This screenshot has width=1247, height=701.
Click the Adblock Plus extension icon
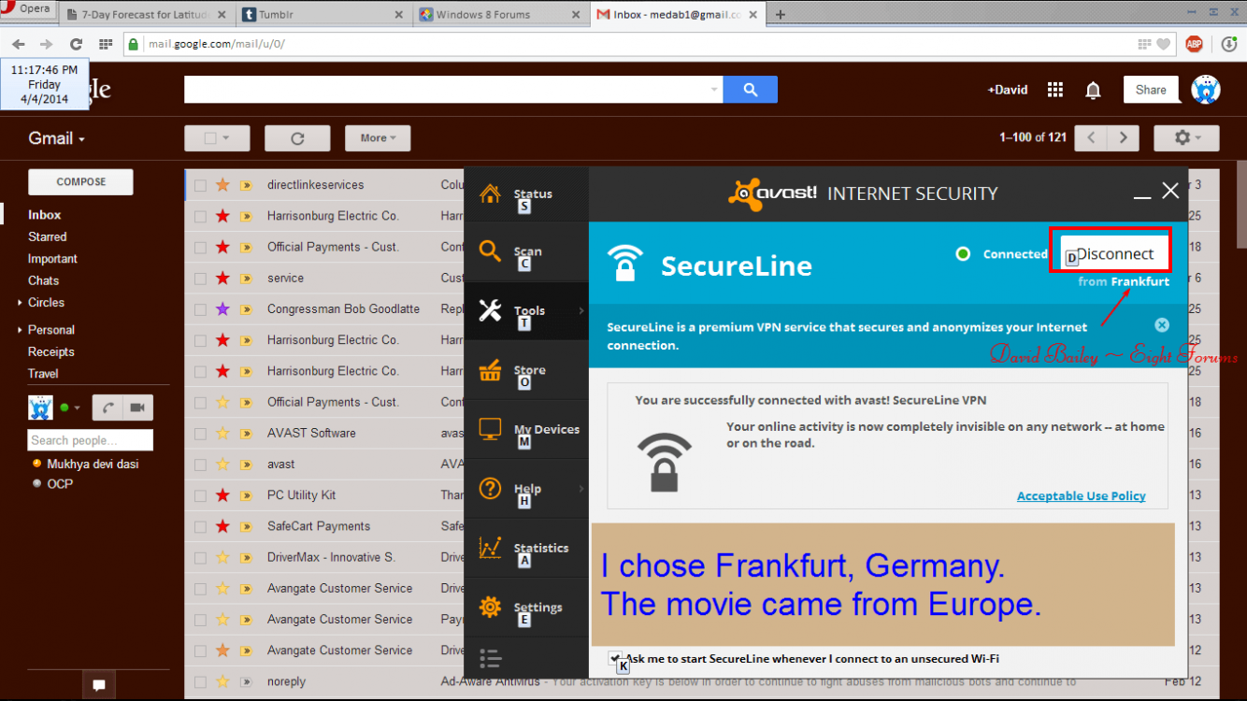(1194, 44)
